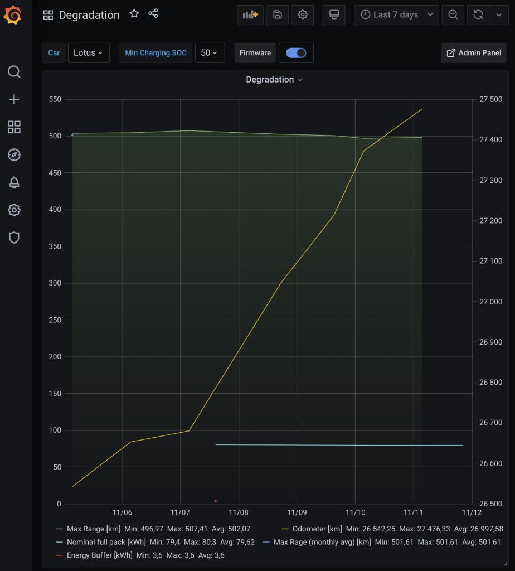The height and width of the screenshot is (571, 515).
Task: Toggle Max Rage (monthly avg) legend series
Action: tap(322, 542)
